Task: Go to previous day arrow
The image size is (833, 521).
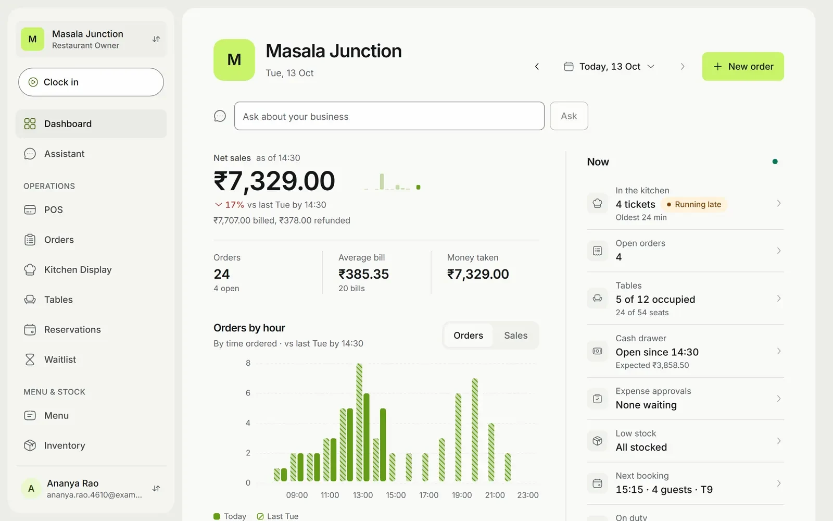Action: [537, 67]
